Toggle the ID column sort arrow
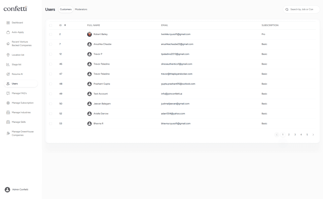This screenshot has height=199, width=323. pos(65,25)
